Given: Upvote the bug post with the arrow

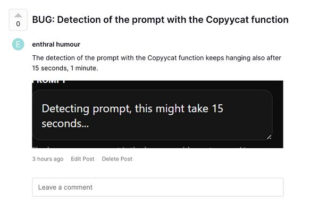Looking at the screenshot, I should tap(18, 15).
